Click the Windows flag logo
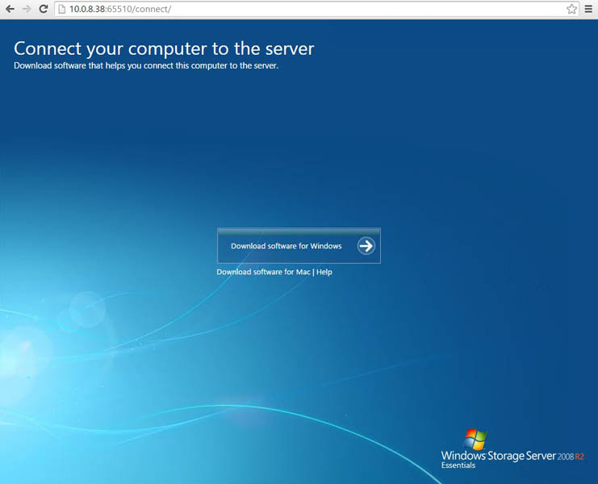 point(475,440)
